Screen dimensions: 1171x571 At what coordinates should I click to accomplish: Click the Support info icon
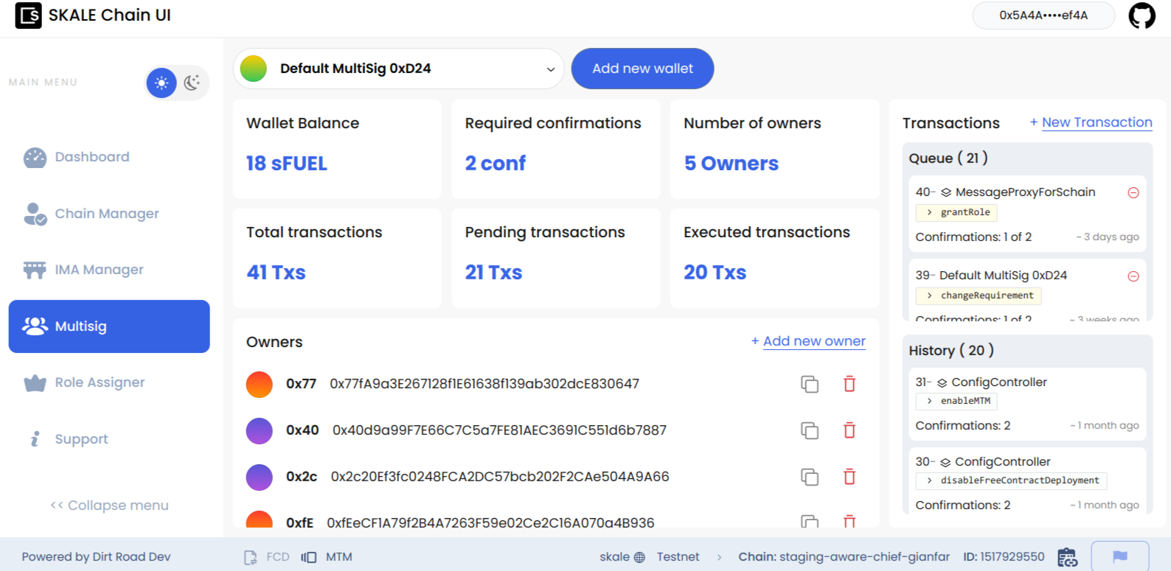click(35, 439)
